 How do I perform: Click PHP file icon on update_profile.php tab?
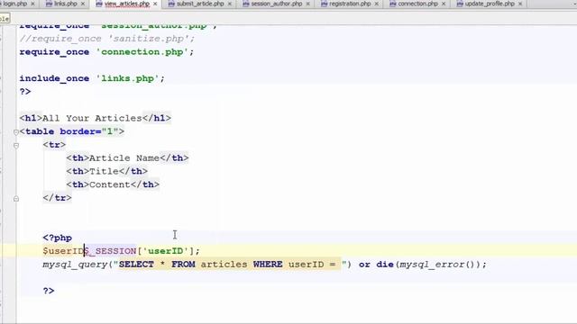coord(460,4)
